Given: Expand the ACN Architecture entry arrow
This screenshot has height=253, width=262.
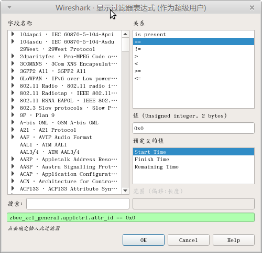Looking at the screenshot, I should pos(13,181).
